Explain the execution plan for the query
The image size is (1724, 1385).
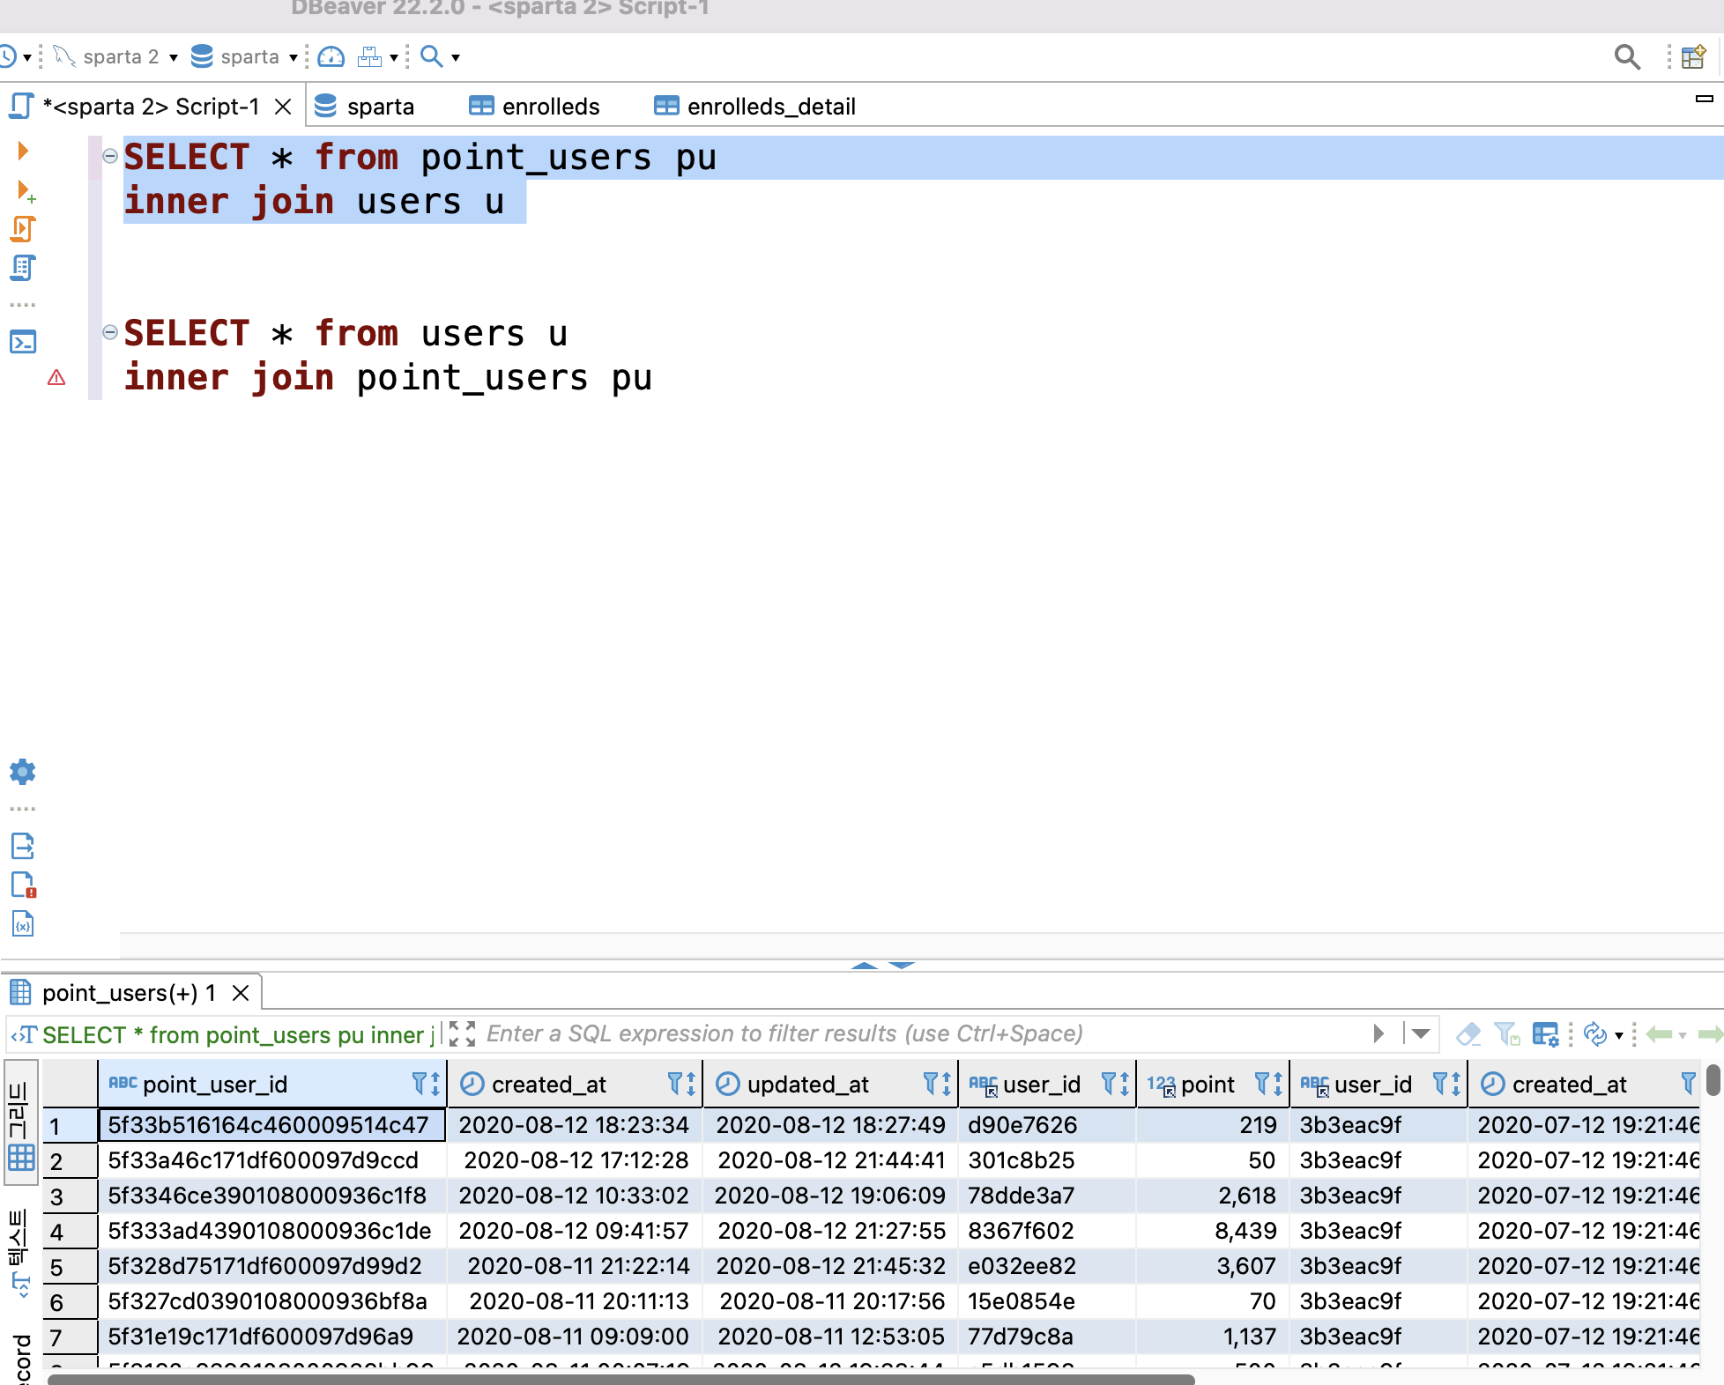23,268
